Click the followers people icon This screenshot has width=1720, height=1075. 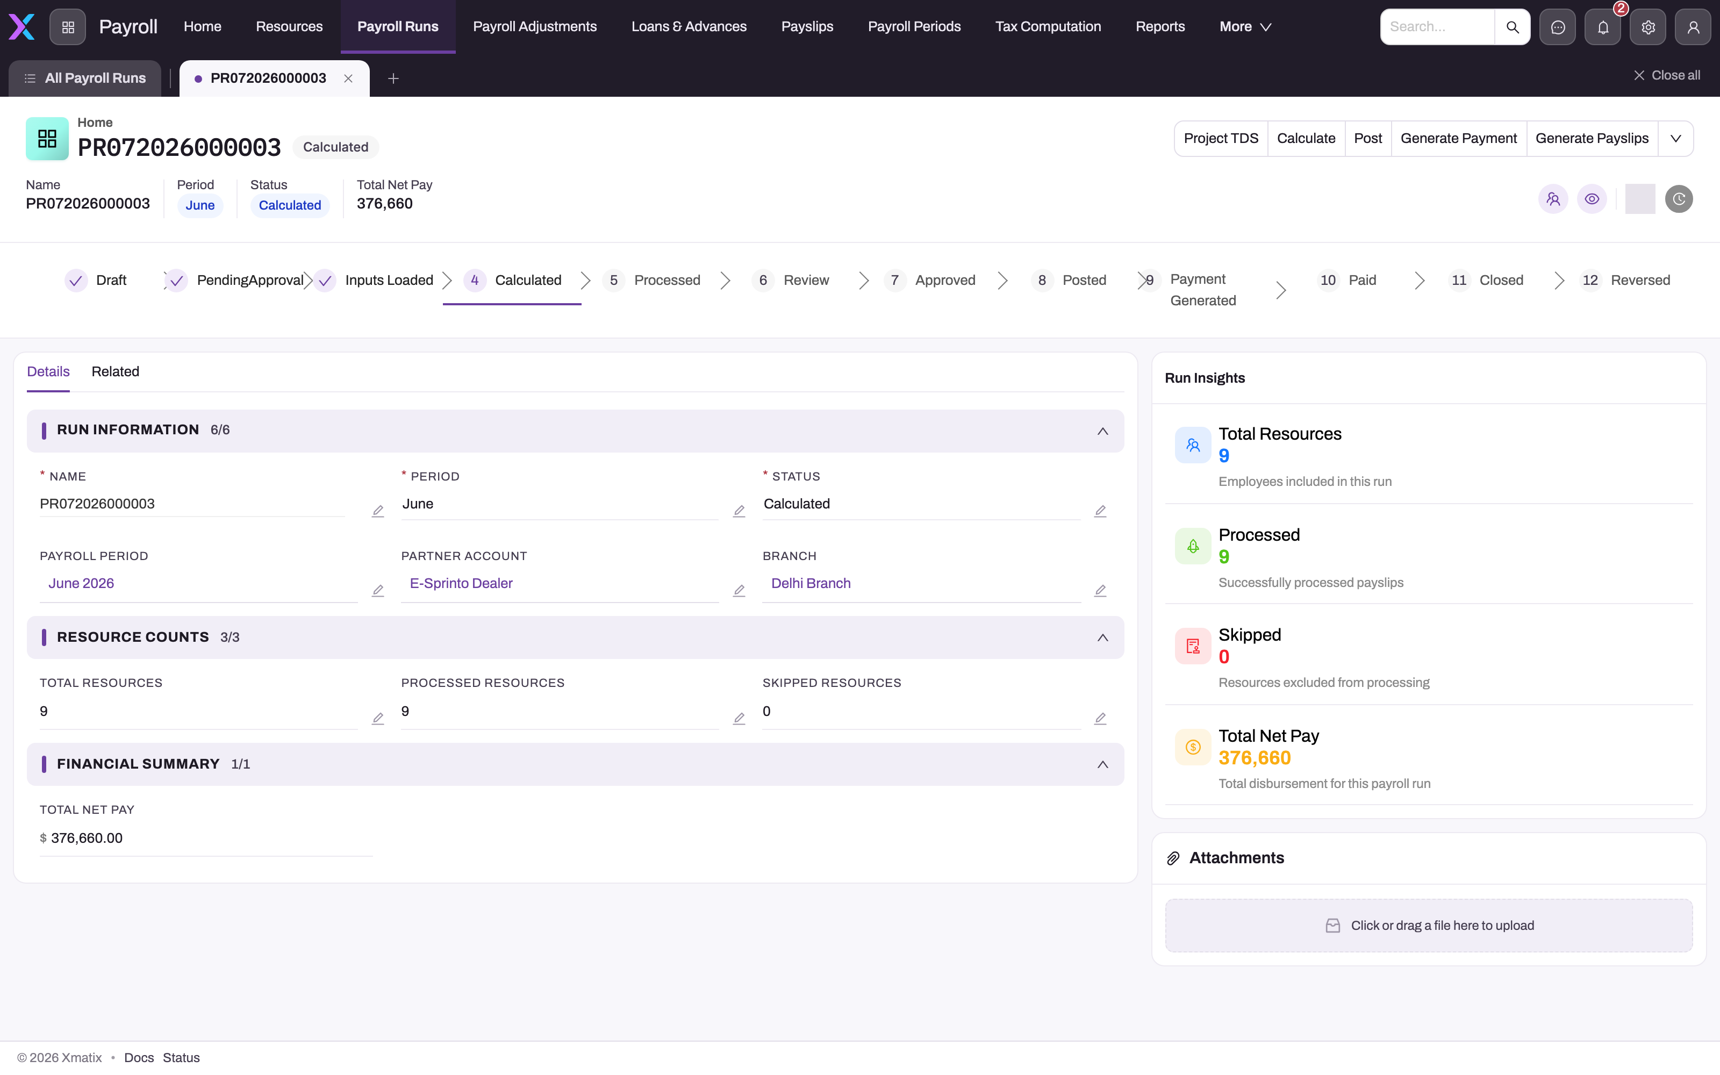tap(1553, 199)
